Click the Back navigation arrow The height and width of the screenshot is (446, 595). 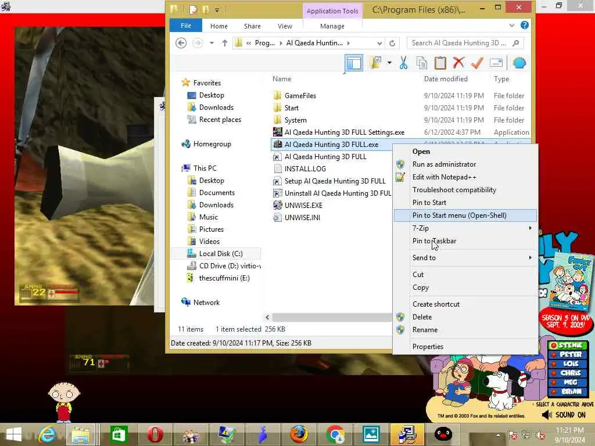point(181,43)
